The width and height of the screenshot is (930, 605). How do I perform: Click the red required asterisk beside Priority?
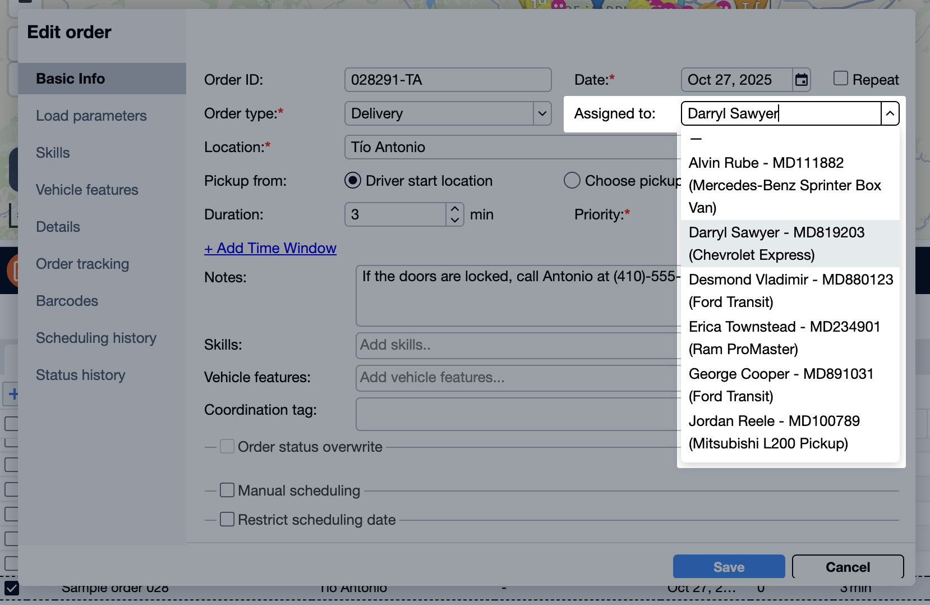tap(627, 212)
